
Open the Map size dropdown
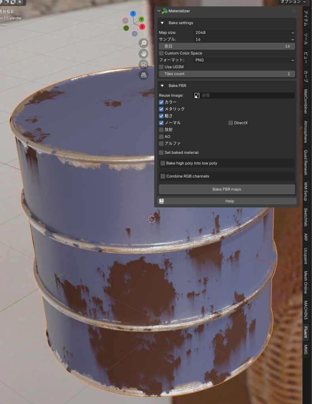[244, 33]
